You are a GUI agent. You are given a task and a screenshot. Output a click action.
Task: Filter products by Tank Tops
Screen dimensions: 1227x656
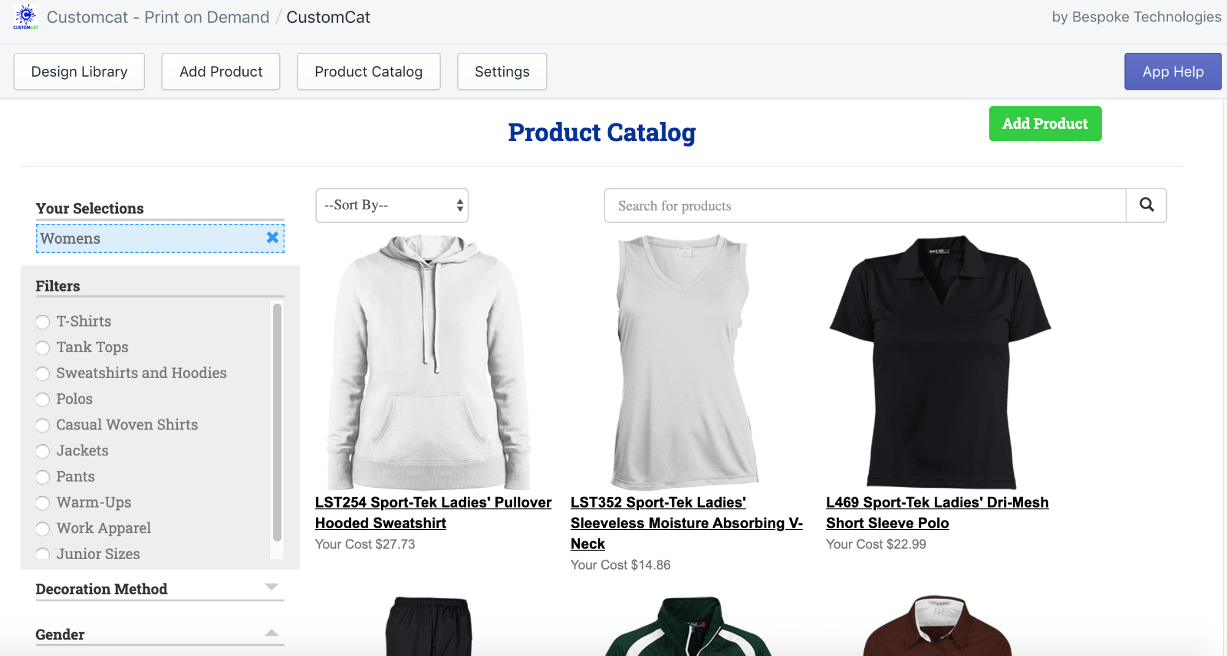click(x=42, y=347)
